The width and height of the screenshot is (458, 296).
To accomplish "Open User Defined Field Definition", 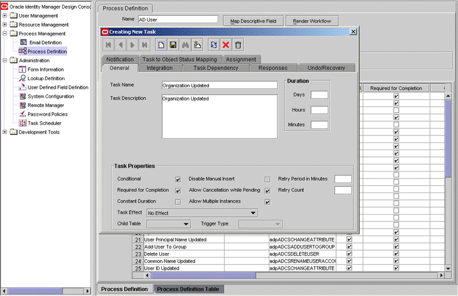I will [58, 87].
